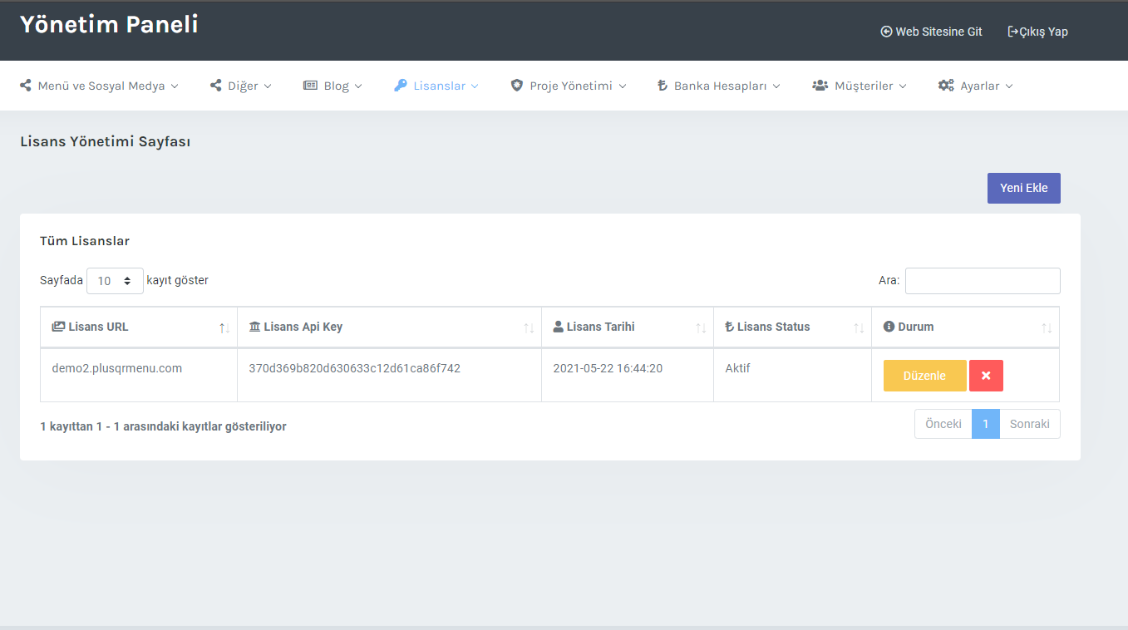
Task: Click the Yeni Ekle button
Action: coord(1024,188)
